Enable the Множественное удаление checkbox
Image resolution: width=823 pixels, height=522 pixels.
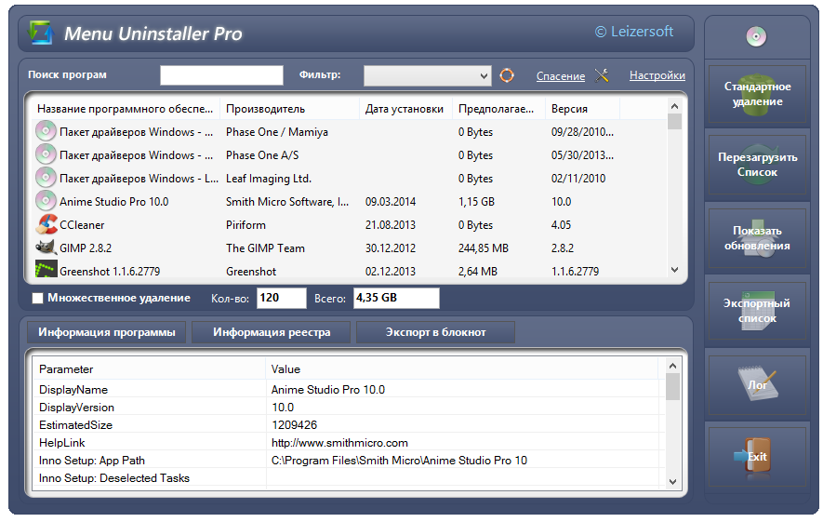37,299
